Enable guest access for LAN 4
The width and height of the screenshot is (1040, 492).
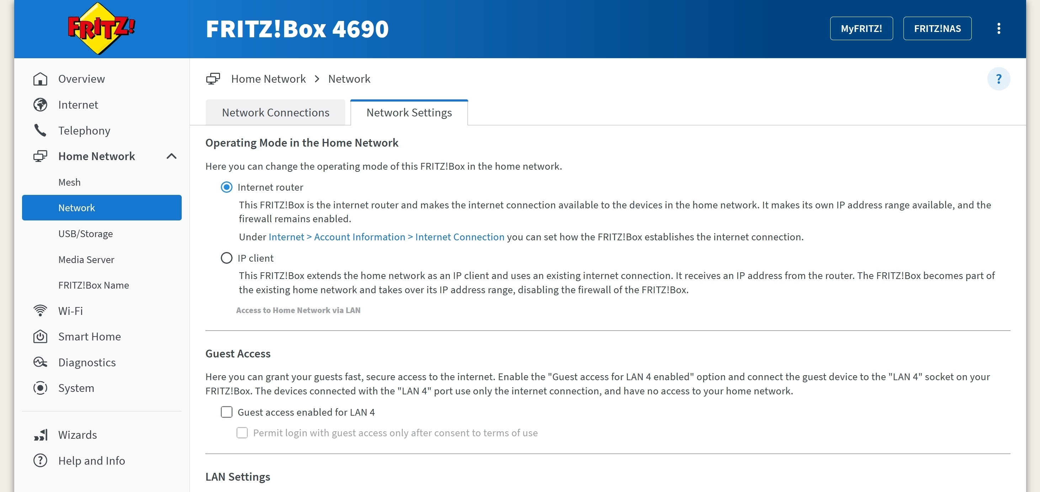tap(226, 412)
